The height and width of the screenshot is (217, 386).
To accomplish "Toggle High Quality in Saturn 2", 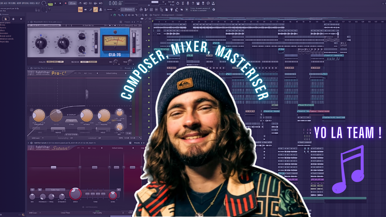I will click(x=97, y=212).
